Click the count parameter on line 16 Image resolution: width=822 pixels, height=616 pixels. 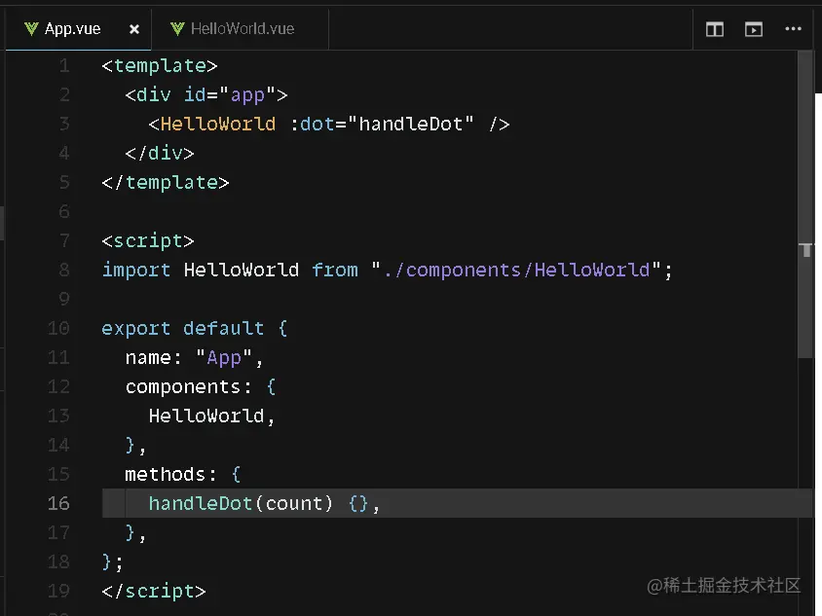pos(293,503)
